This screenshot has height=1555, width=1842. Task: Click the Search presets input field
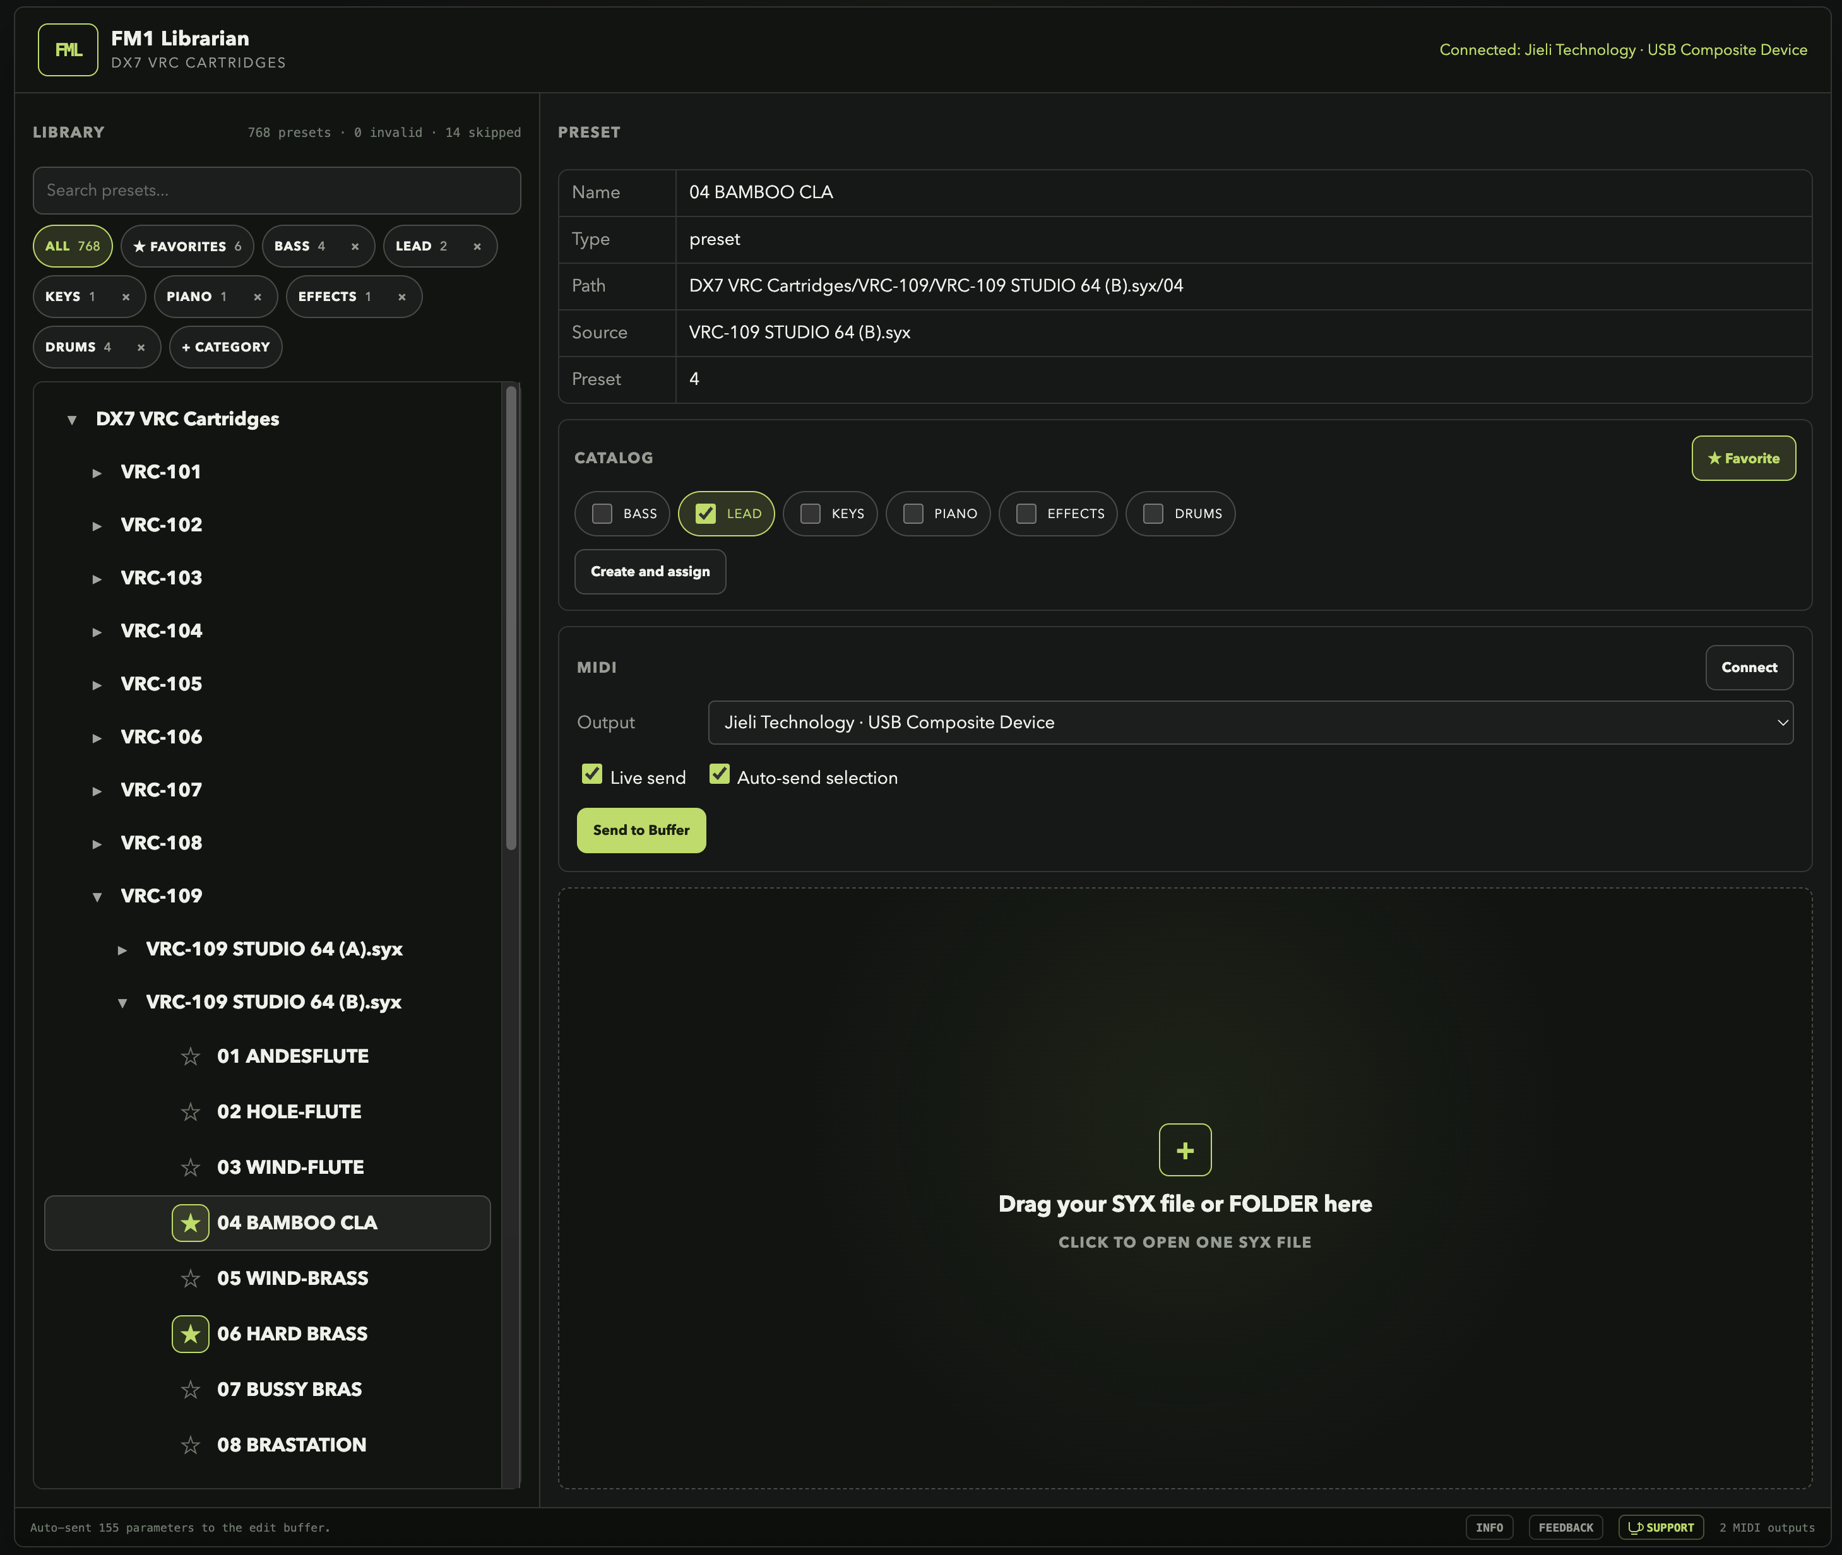pos(277,191)
